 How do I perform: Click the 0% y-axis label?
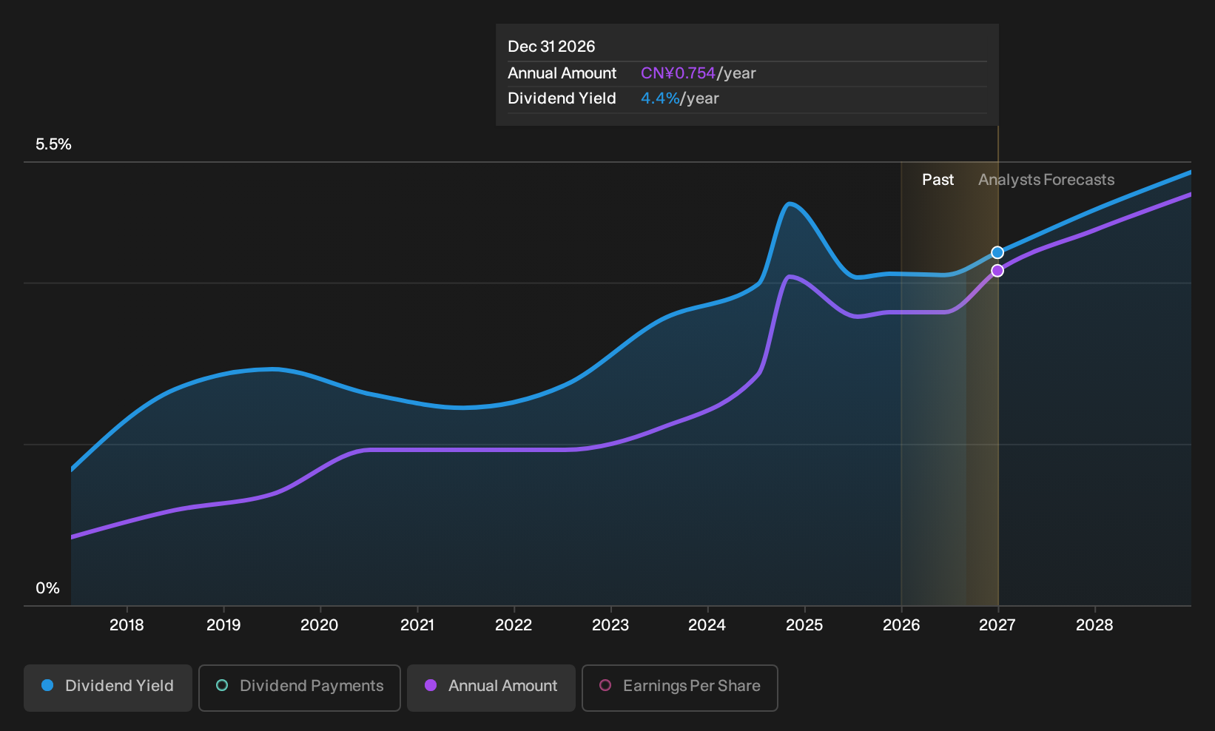pyautogui.click(x=48, y=588)
